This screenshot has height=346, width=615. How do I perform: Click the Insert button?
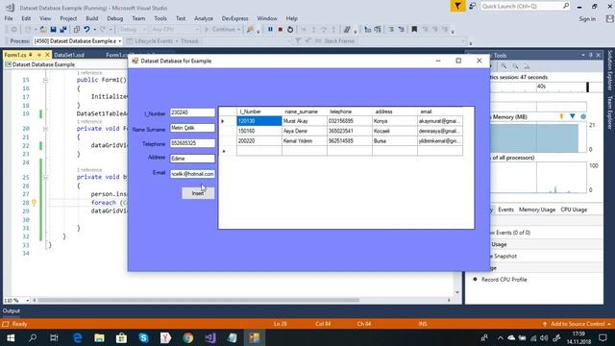(x=198, y=193)
